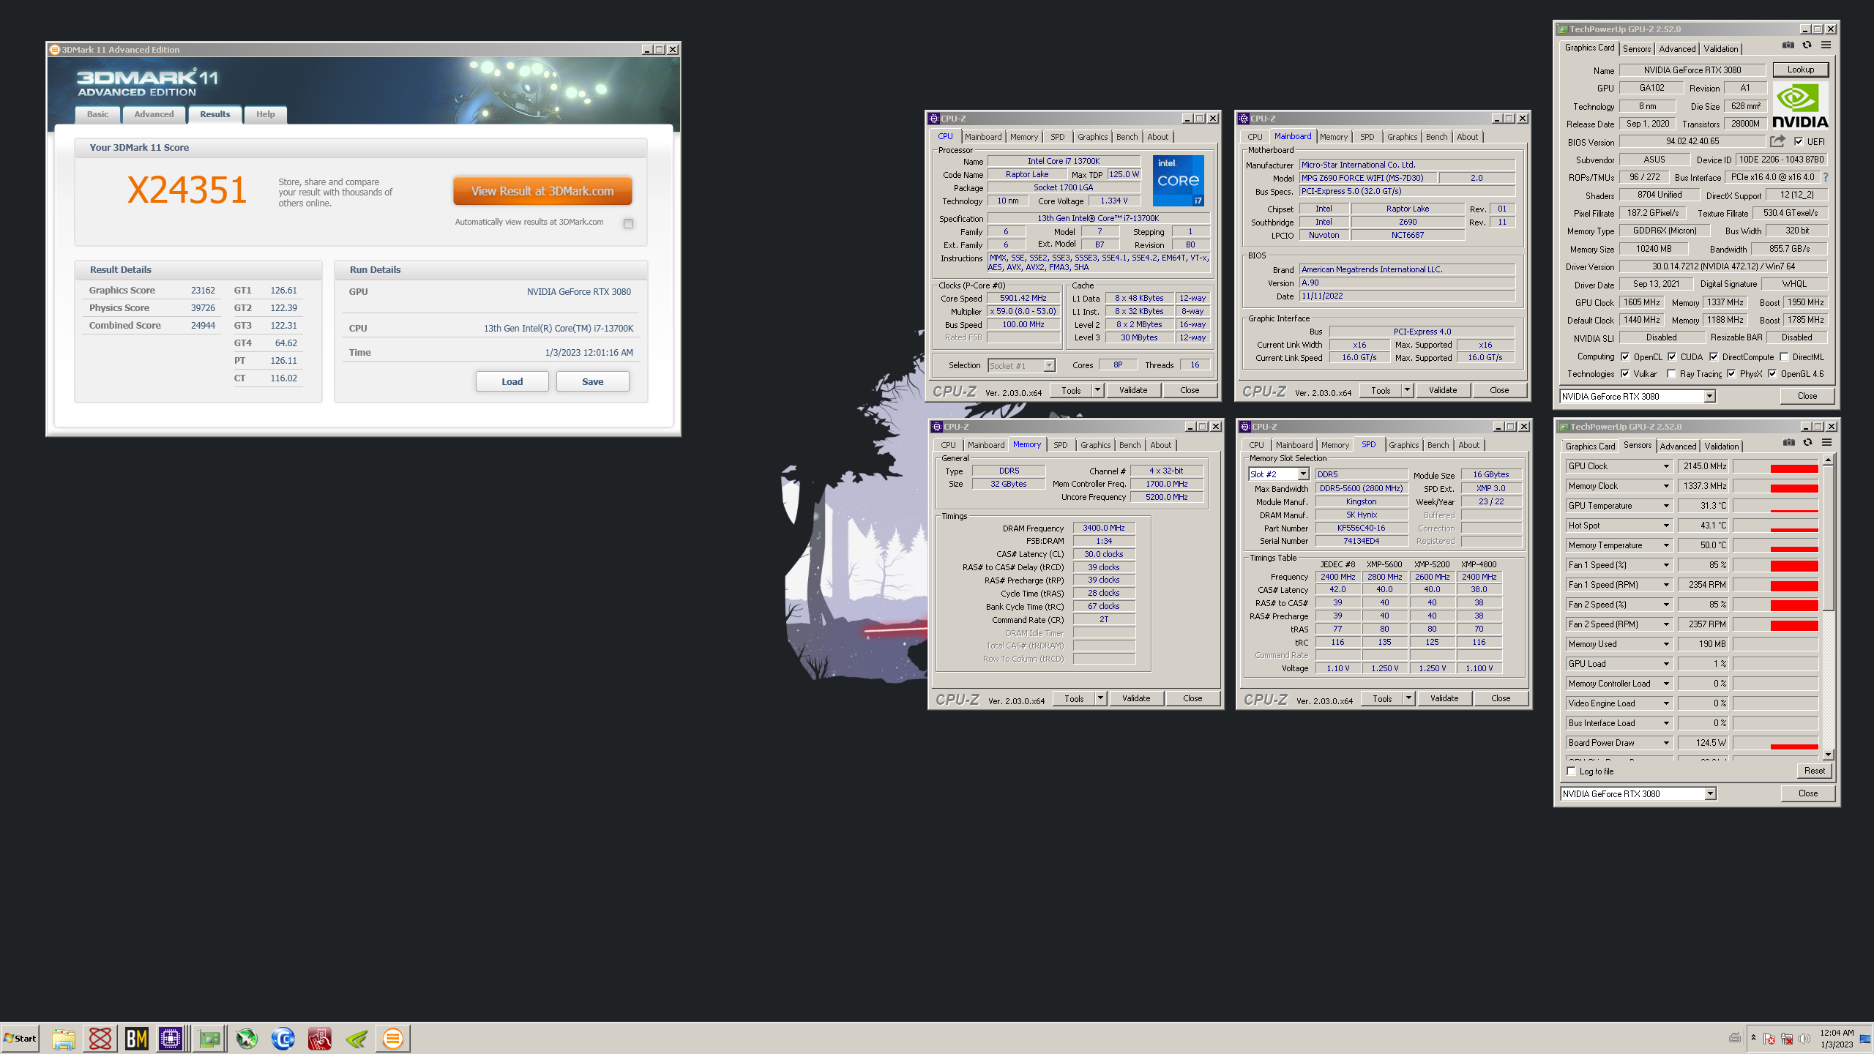Click Intel Core i7 logo in CPU-Z

1178,180
